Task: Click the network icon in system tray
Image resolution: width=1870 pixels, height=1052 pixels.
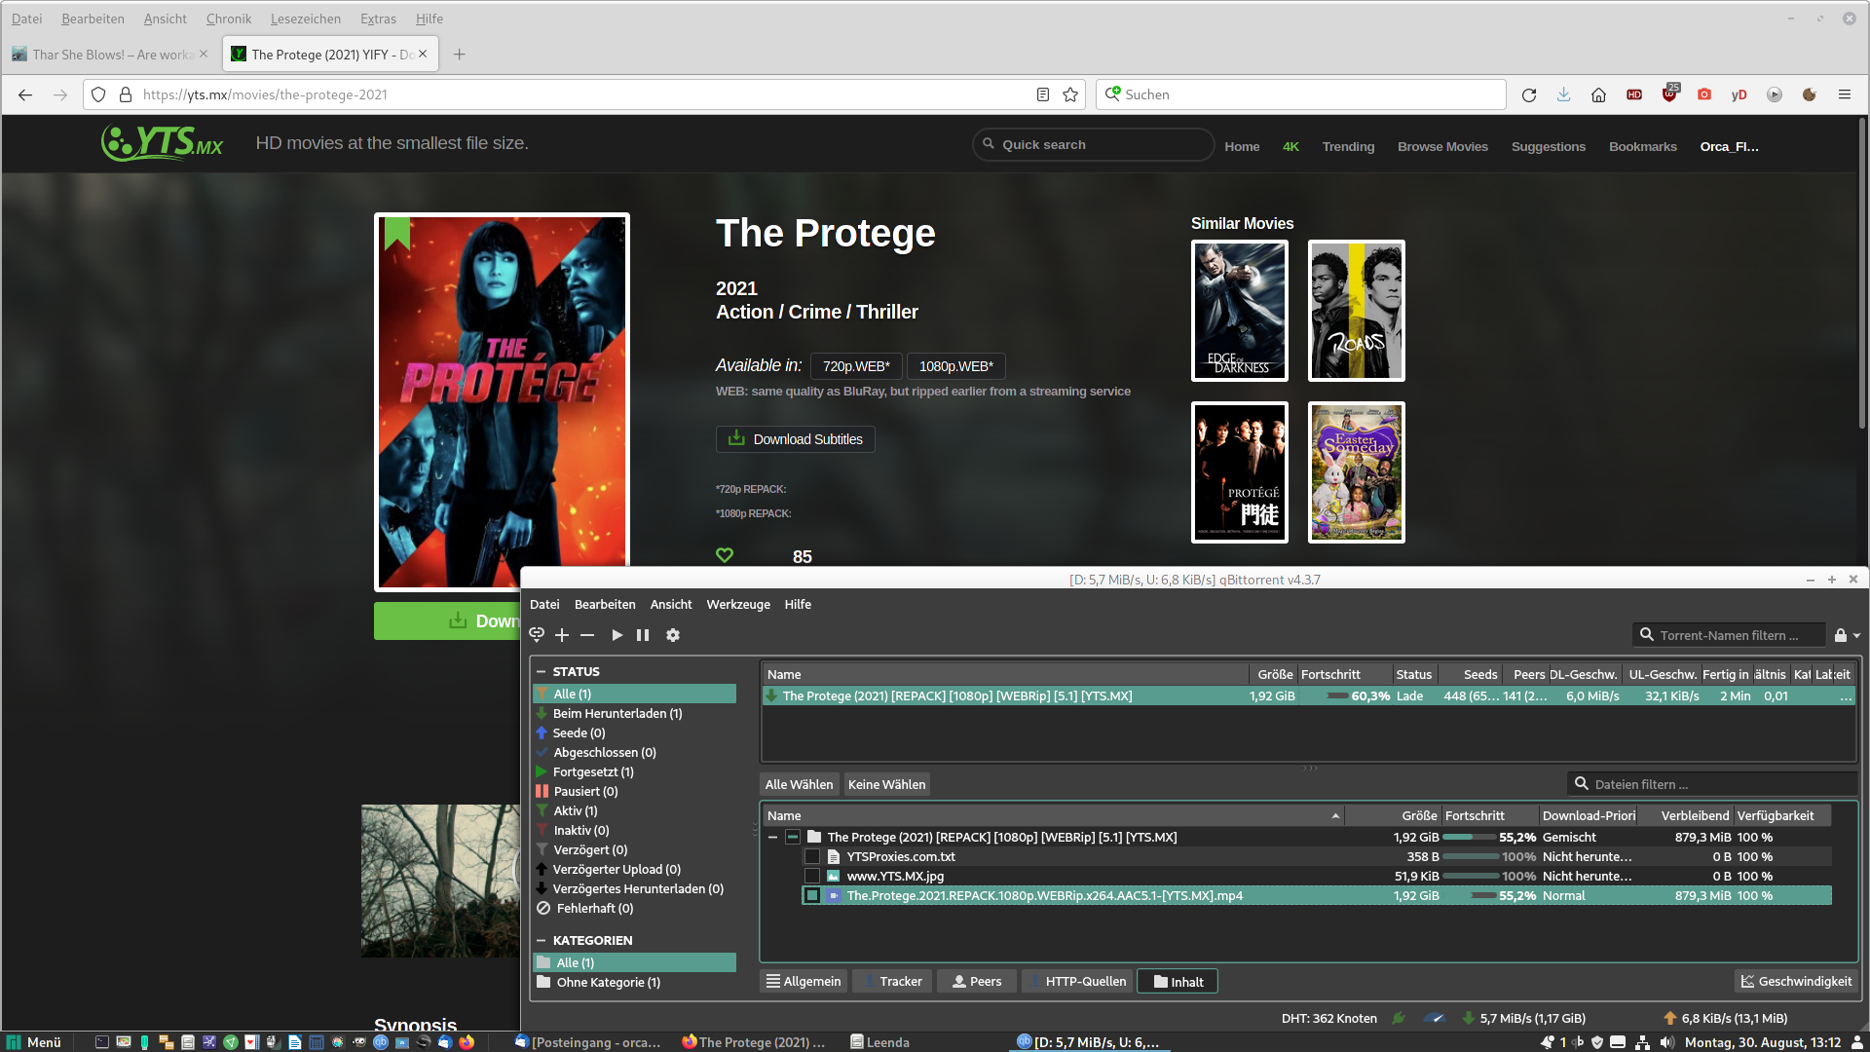Action: [1642, 1042]
